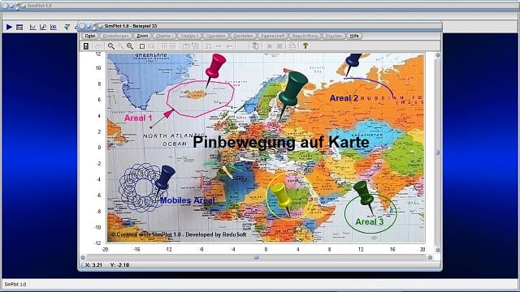Click the small greyed magnifier icon
This screenshot has width=520, height=292.
pos(121,46)
